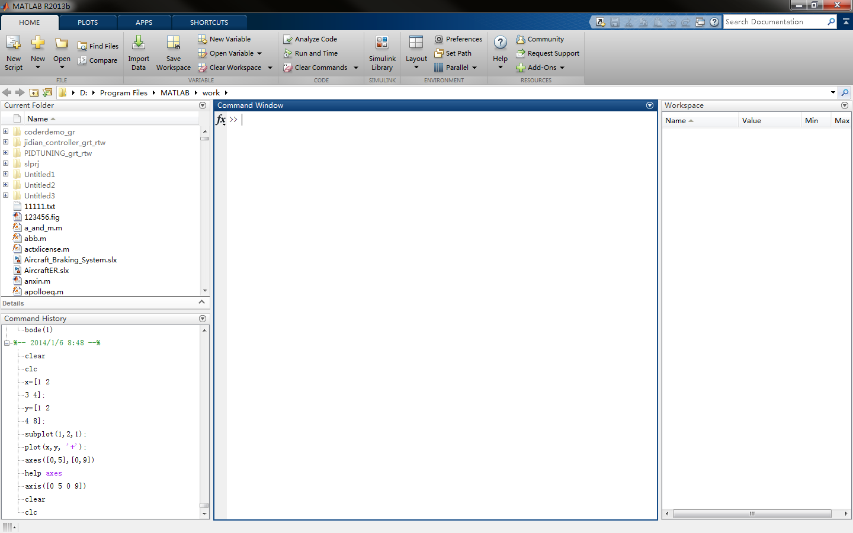Click the fx function hints icon

221,120
